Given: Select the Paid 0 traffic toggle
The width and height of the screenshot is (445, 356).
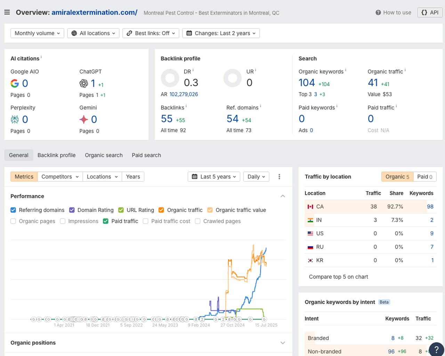Looking at the screenshot, I should [424, 177].
